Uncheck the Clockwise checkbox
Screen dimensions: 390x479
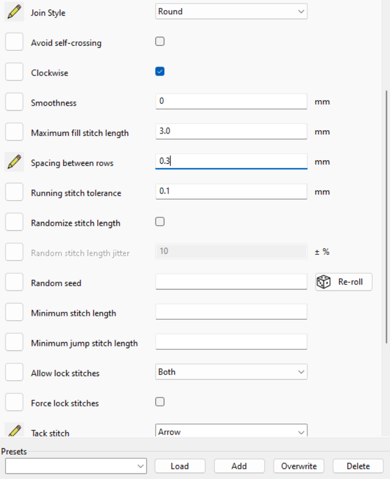click(x=160, y=72)
